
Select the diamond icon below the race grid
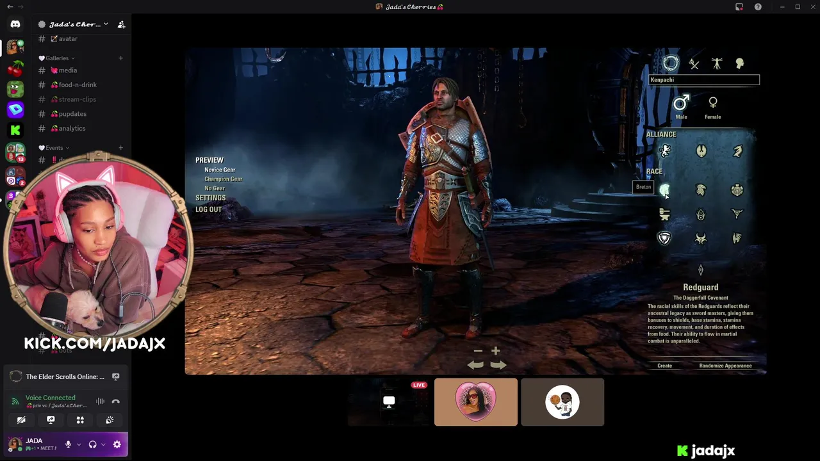pyautogui.click(x=701, y=270)
